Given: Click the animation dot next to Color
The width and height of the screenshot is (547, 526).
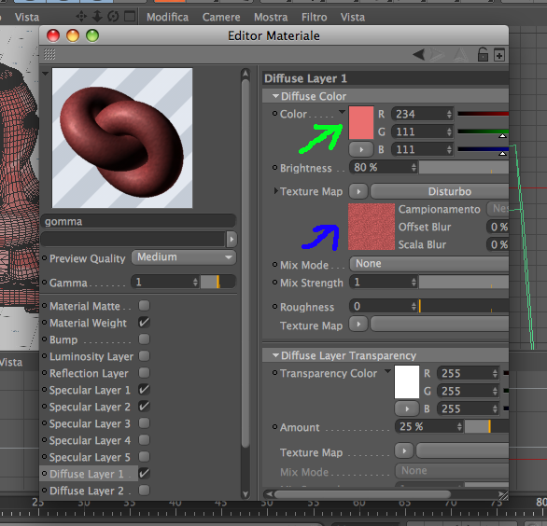Looking at the screenshot, I should coord(274,113).
